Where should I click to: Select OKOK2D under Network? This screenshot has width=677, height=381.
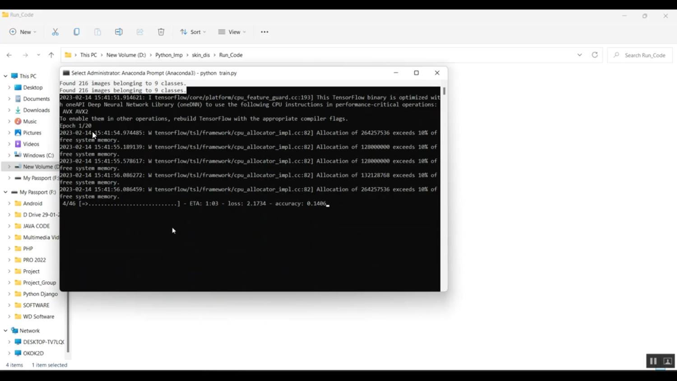[x=33, y=353]
